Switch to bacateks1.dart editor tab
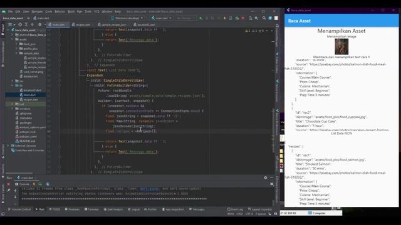 (x=145, y=25)
